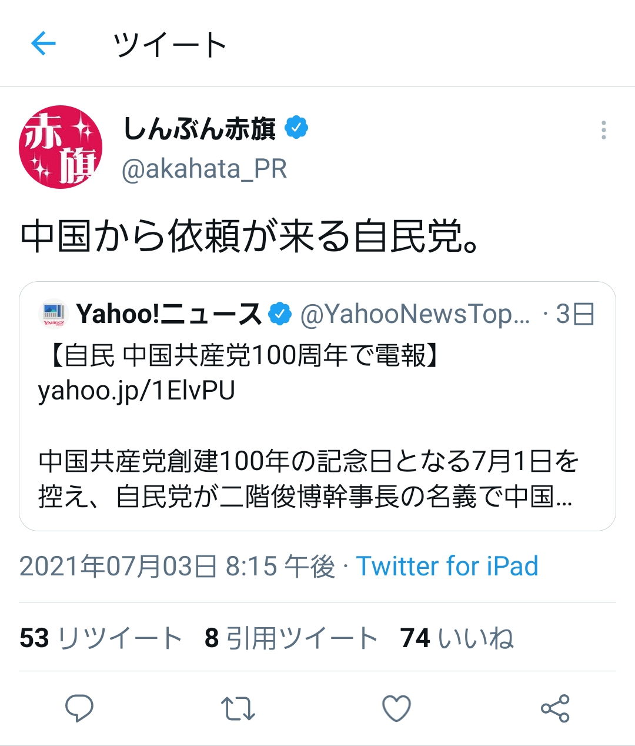Tap the reply speech bubble icon
635x746 pixels.
pos(79,708)
